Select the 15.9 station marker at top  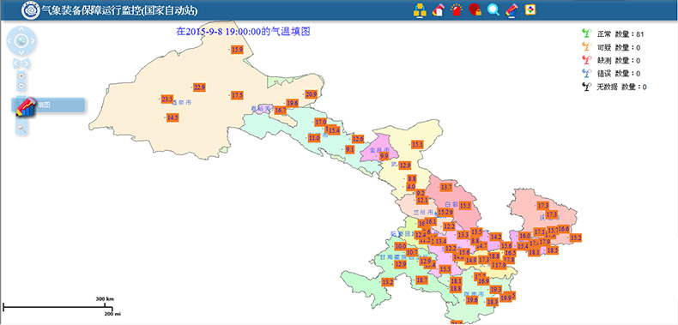(x=237, y=50)
